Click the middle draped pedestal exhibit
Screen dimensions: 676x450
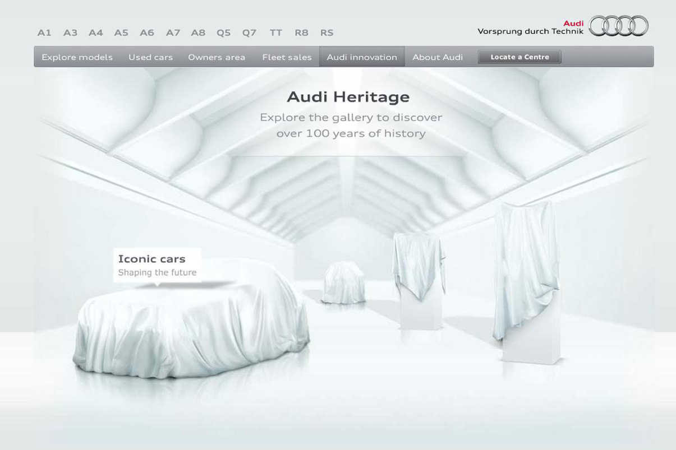(418, 280)
